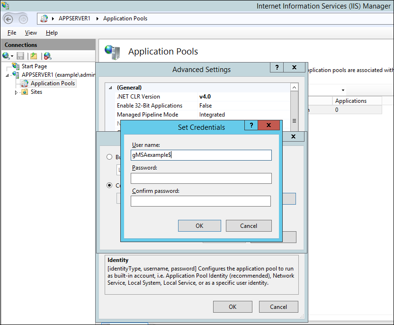Viewport: 394px width, 325px height.
Task: Select the Built-in account radio button
Action: click(x=109, y=157)
